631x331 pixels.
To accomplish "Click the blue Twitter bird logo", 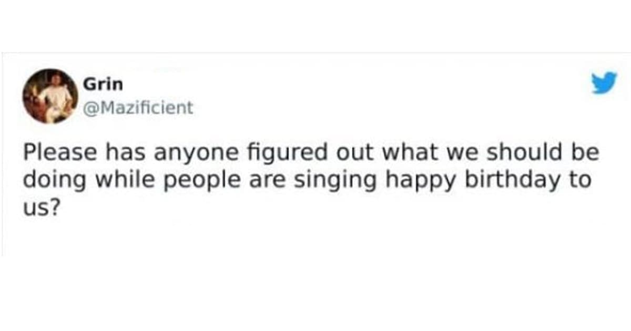I will [x=604, y=84].
